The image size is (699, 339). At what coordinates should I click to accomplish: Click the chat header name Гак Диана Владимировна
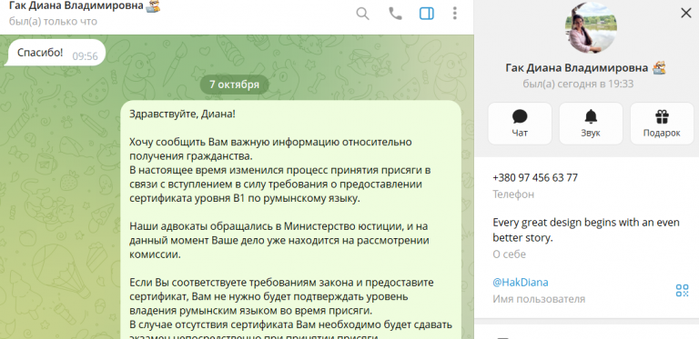point(76,5)
